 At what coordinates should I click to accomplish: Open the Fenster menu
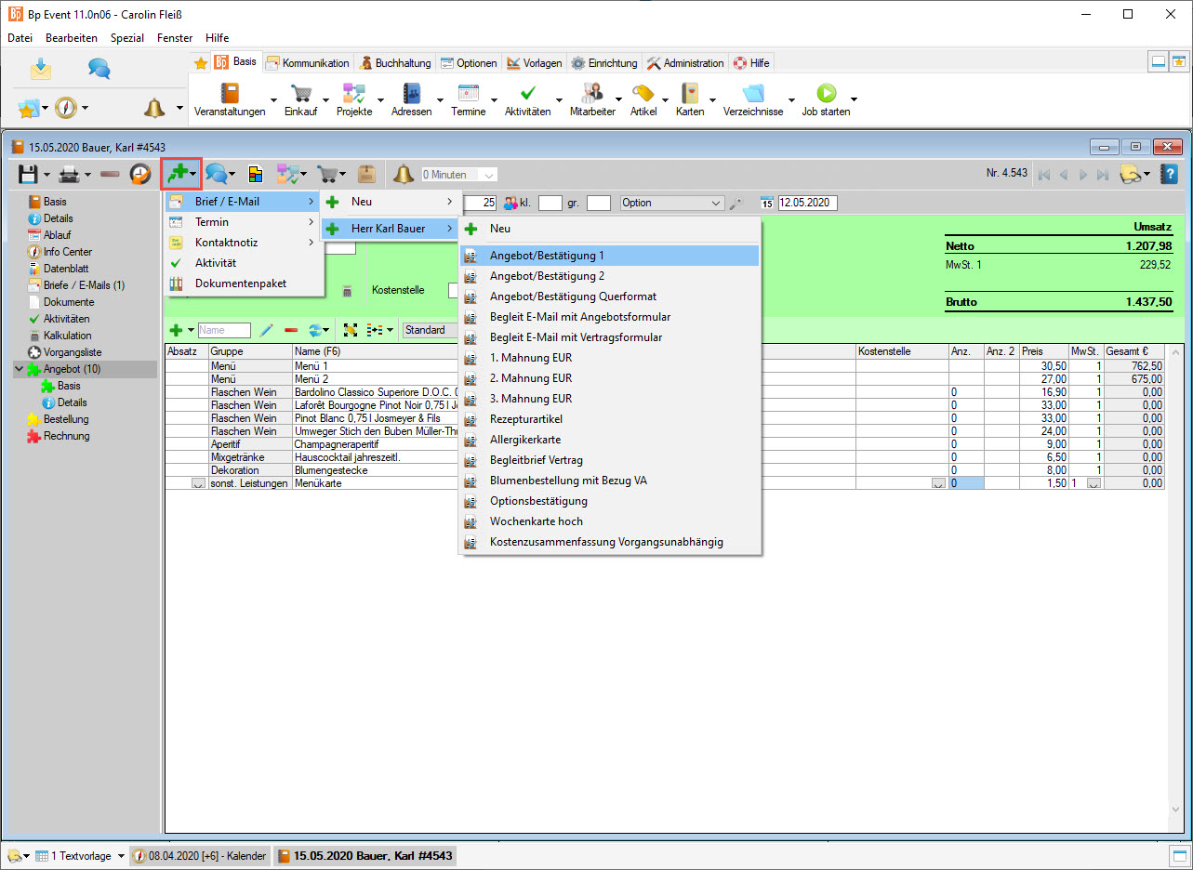click(175, 38)
